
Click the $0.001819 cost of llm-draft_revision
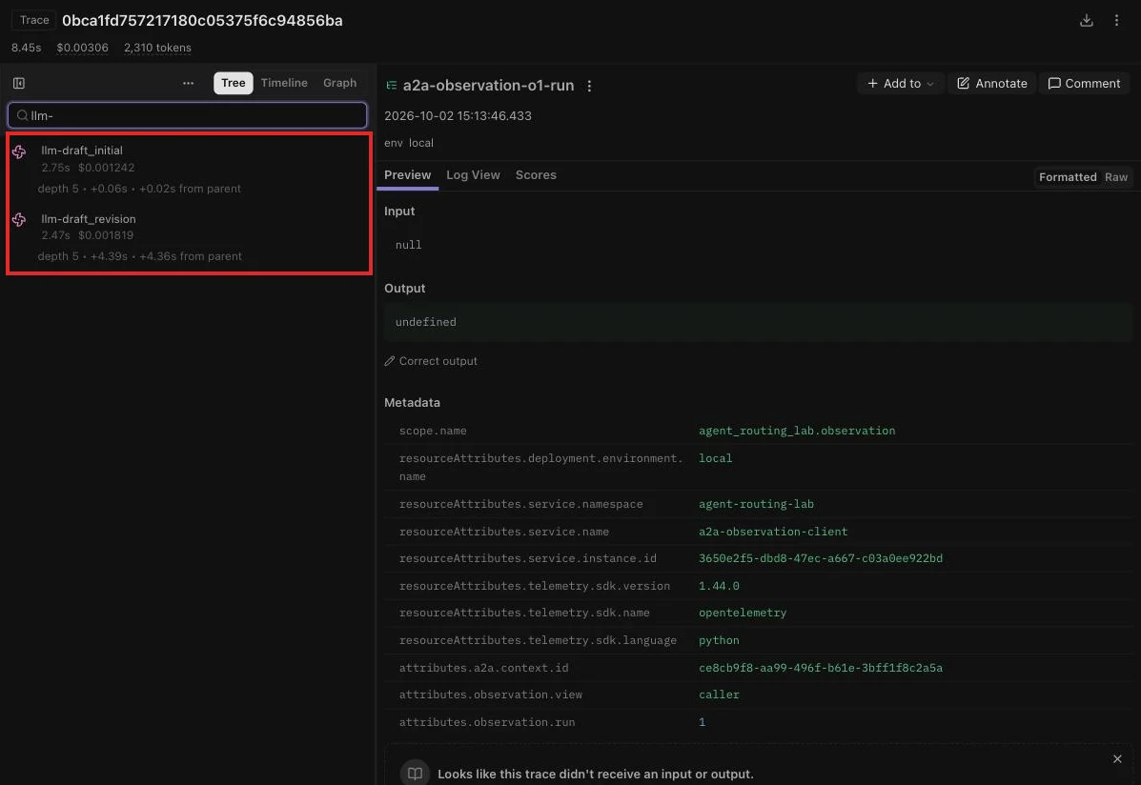(x=106, y=235)
